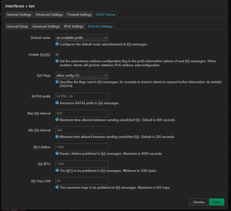
Task: Switch to top-level General Settings tab
Action: click(x=19, y=14)
